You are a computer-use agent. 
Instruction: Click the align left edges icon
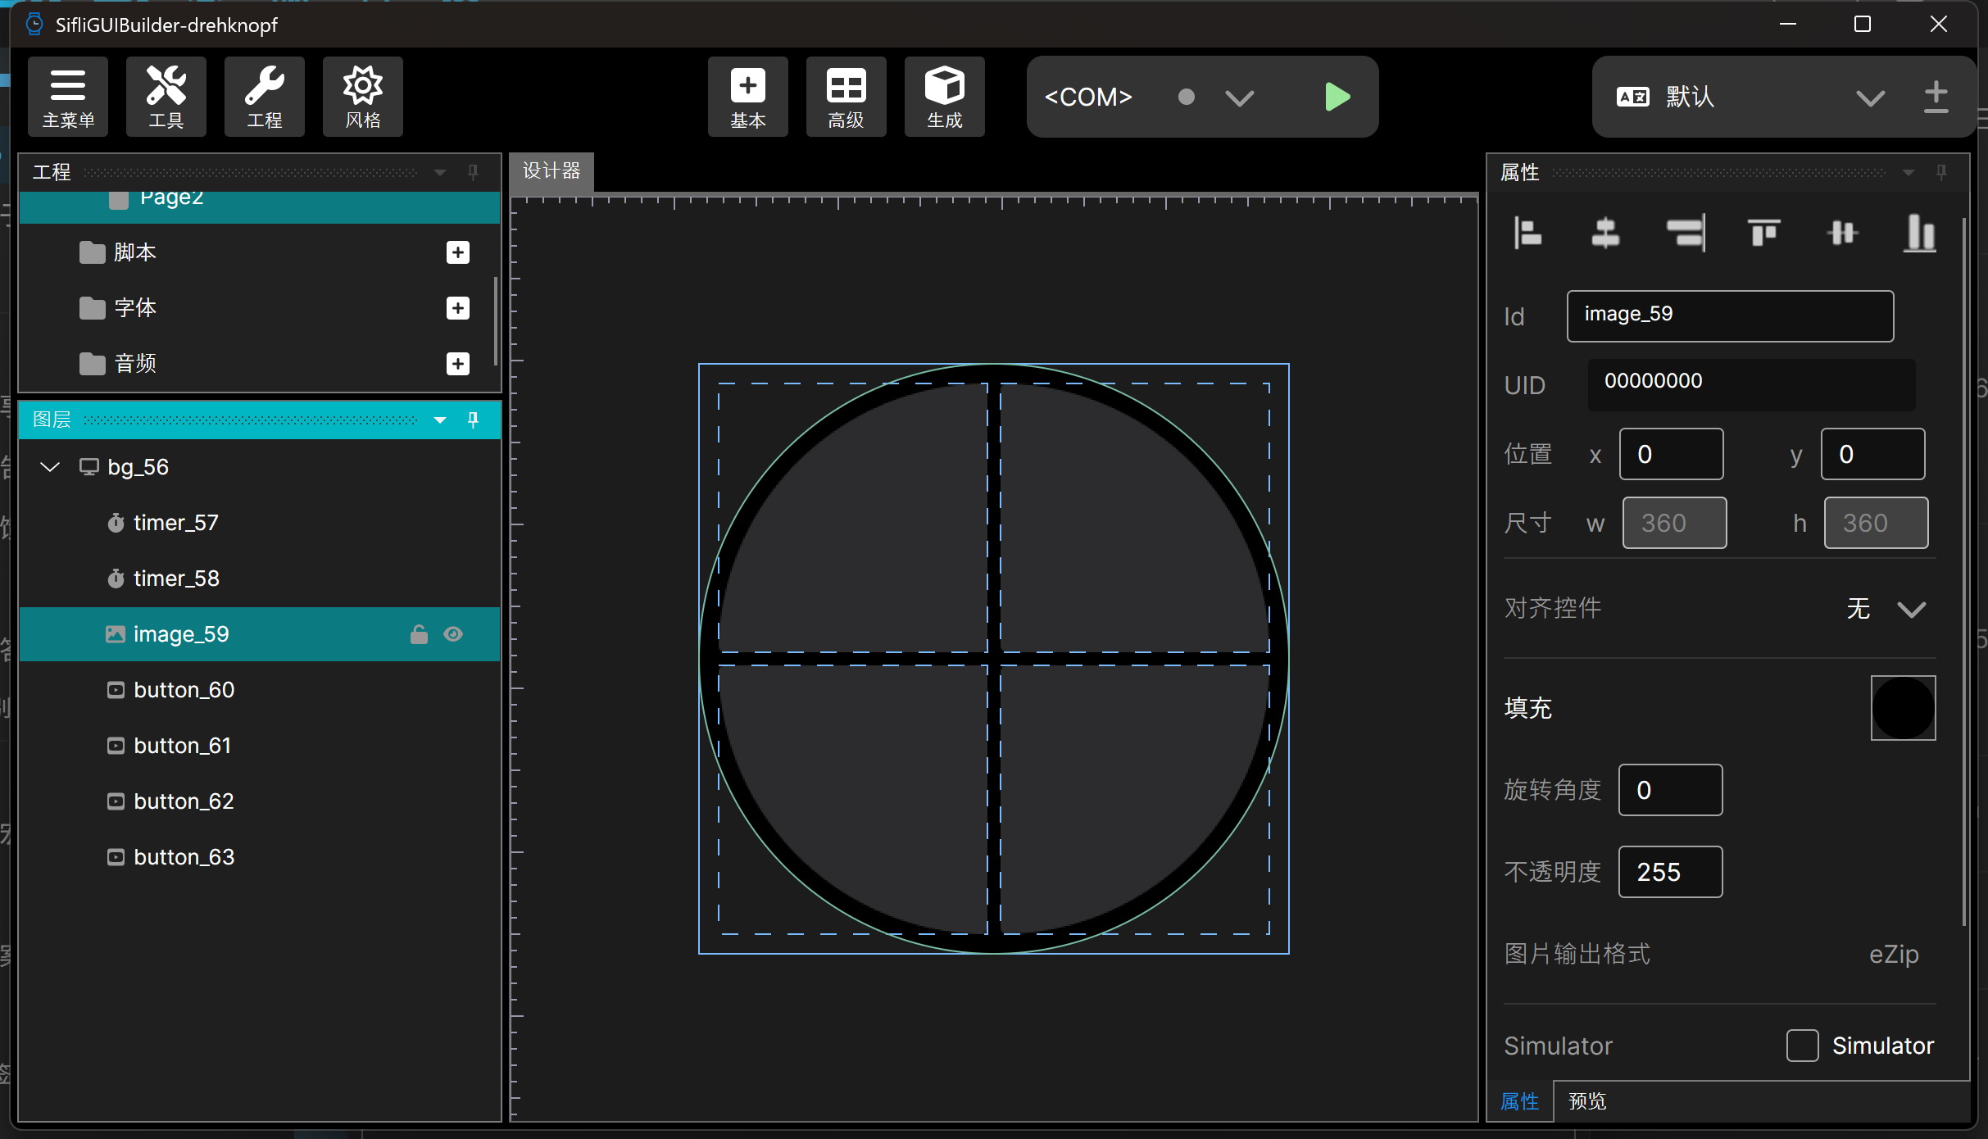[x=1527, y=234]
